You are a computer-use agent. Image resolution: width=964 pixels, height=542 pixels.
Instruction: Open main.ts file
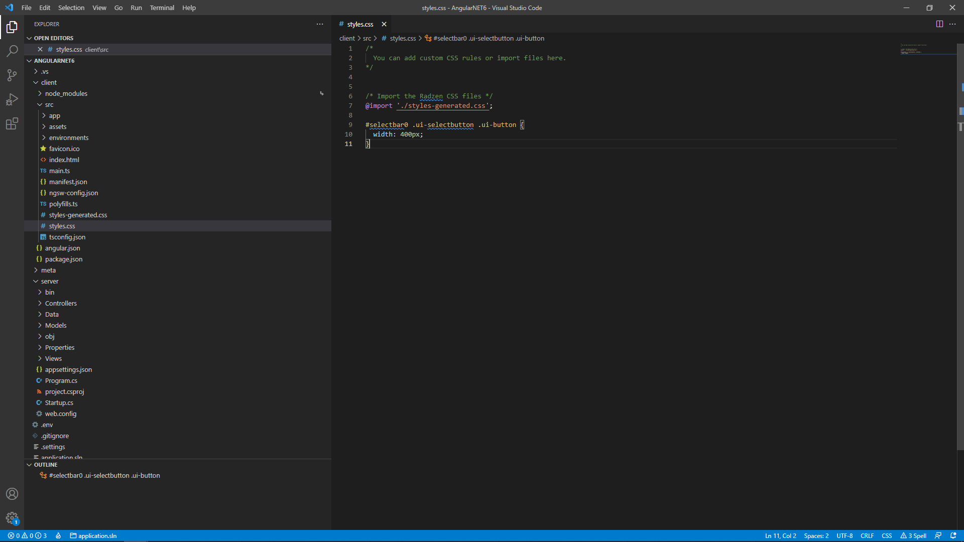(x=178, y=171)
